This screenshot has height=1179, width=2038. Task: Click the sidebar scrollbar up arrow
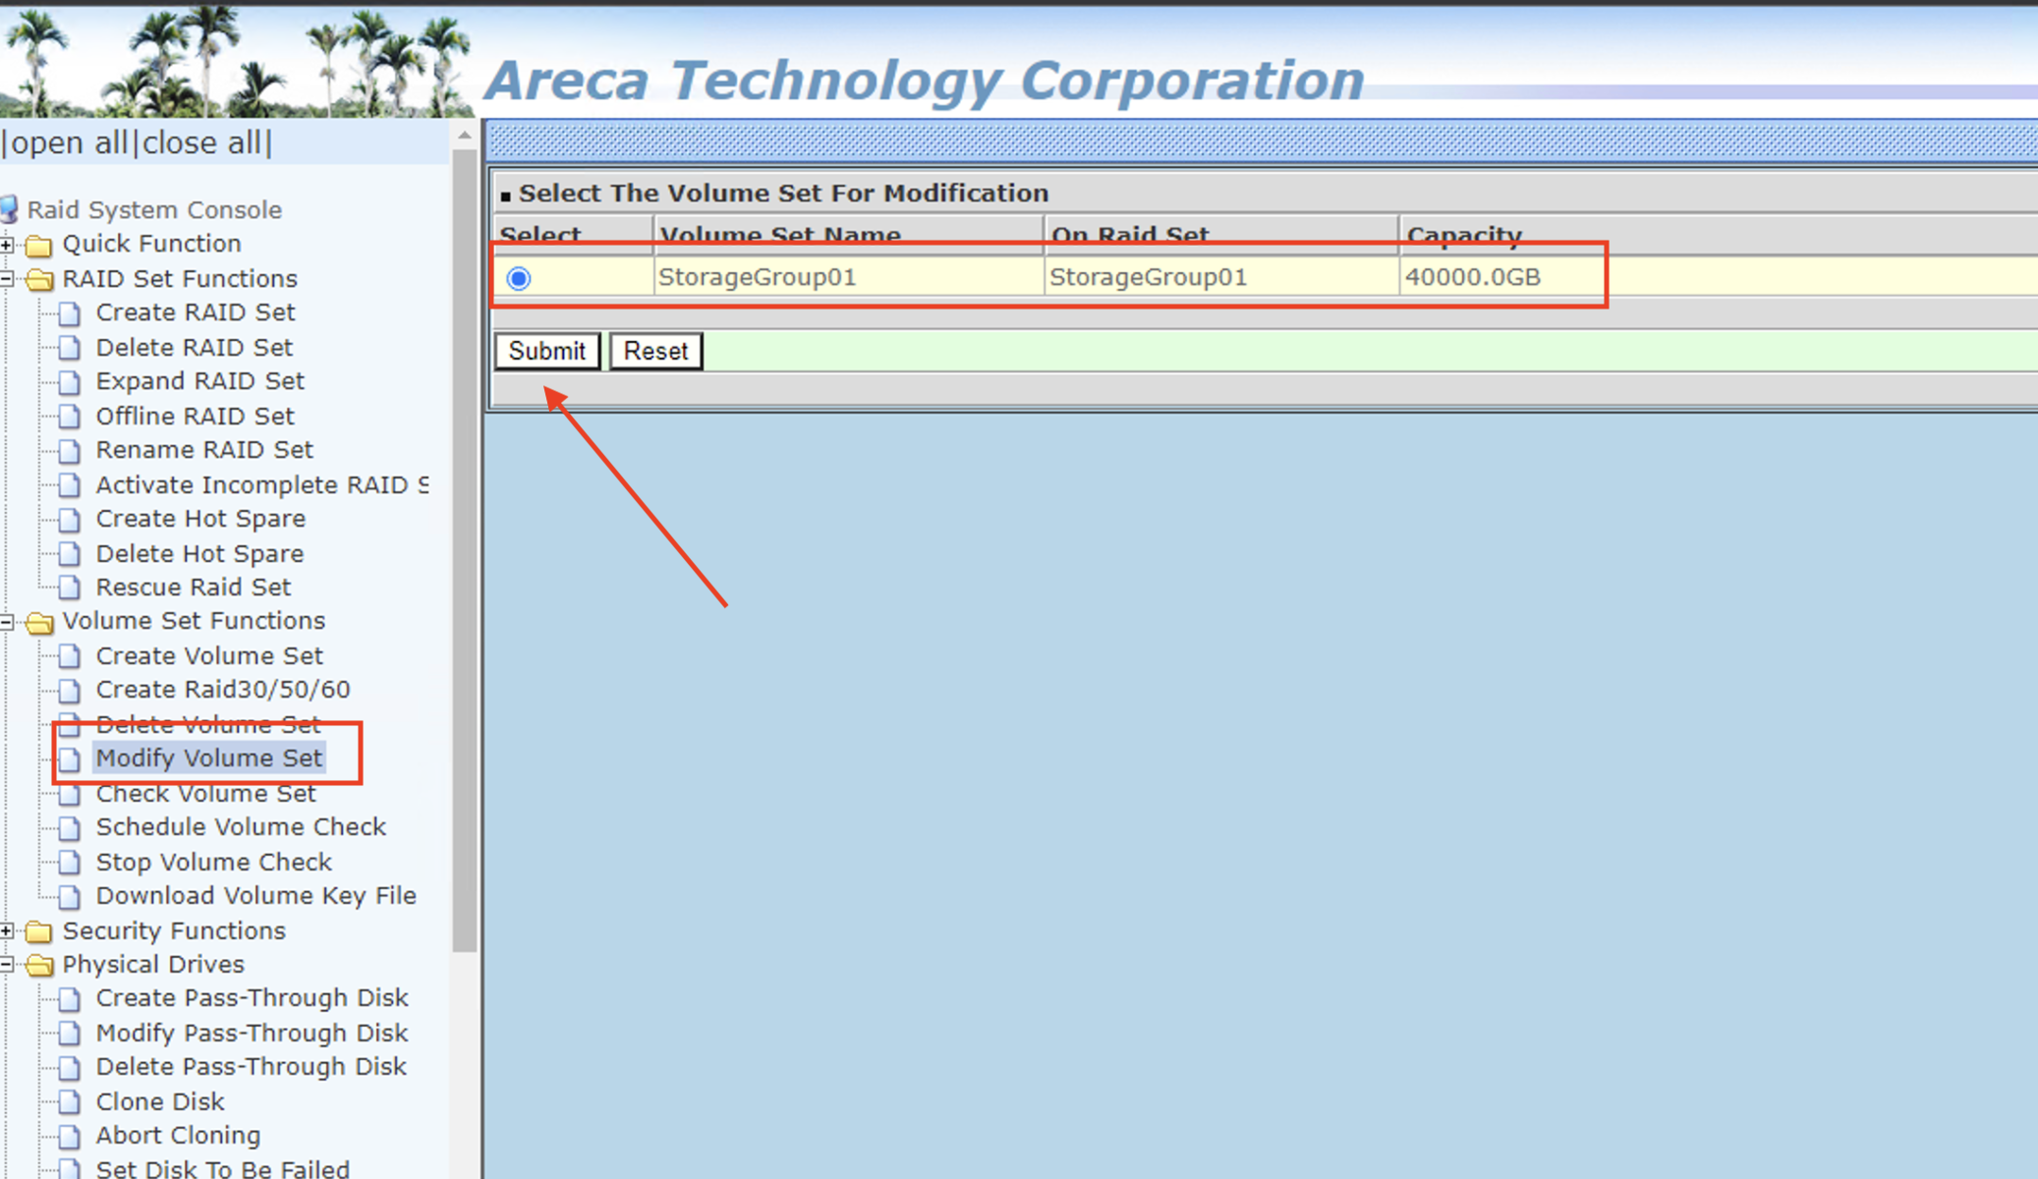click(x=465, y=135)
